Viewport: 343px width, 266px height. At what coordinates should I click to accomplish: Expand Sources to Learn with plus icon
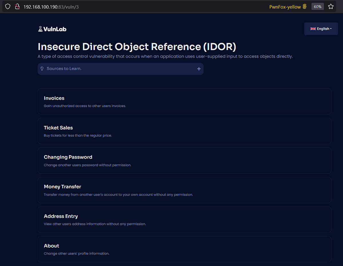tap(199, 69)
